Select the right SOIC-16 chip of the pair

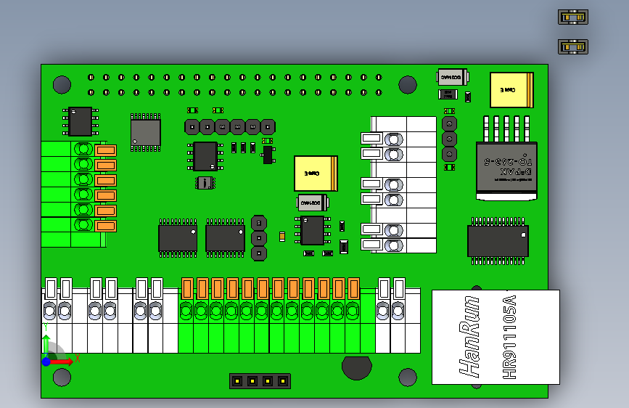pyautogui.click(x=225, y=238)
